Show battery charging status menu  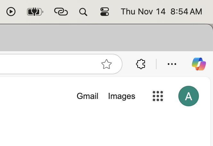(35, 12)
